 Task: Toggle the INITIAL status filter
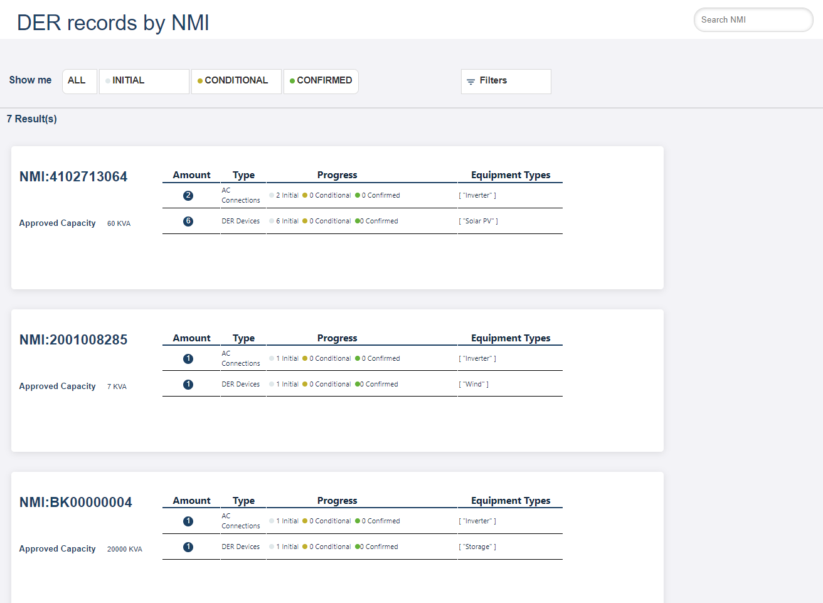point(144,82)
